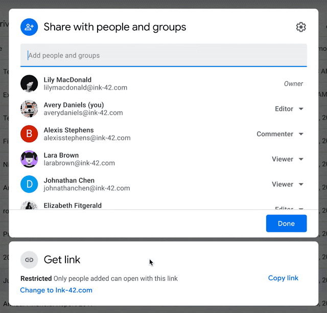Open Elizabeth Fitgerald's role dropdown
Viewport: 327px width, 313px height.
[289, 208]
